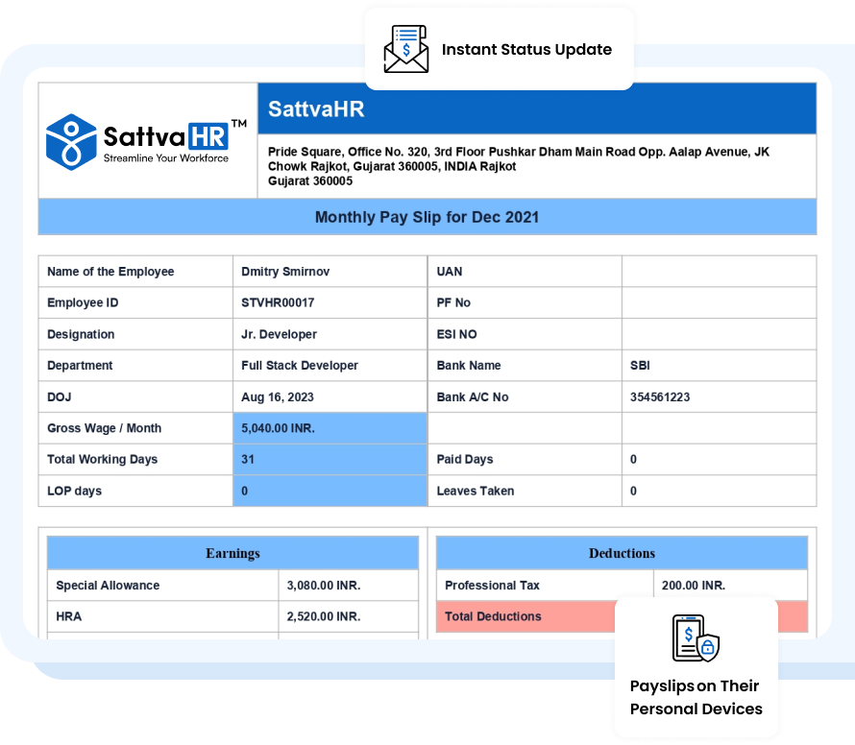Click the Earnings table header
Image resolution: width=855 pixels, height=745 pixels.
coord(232,553)
